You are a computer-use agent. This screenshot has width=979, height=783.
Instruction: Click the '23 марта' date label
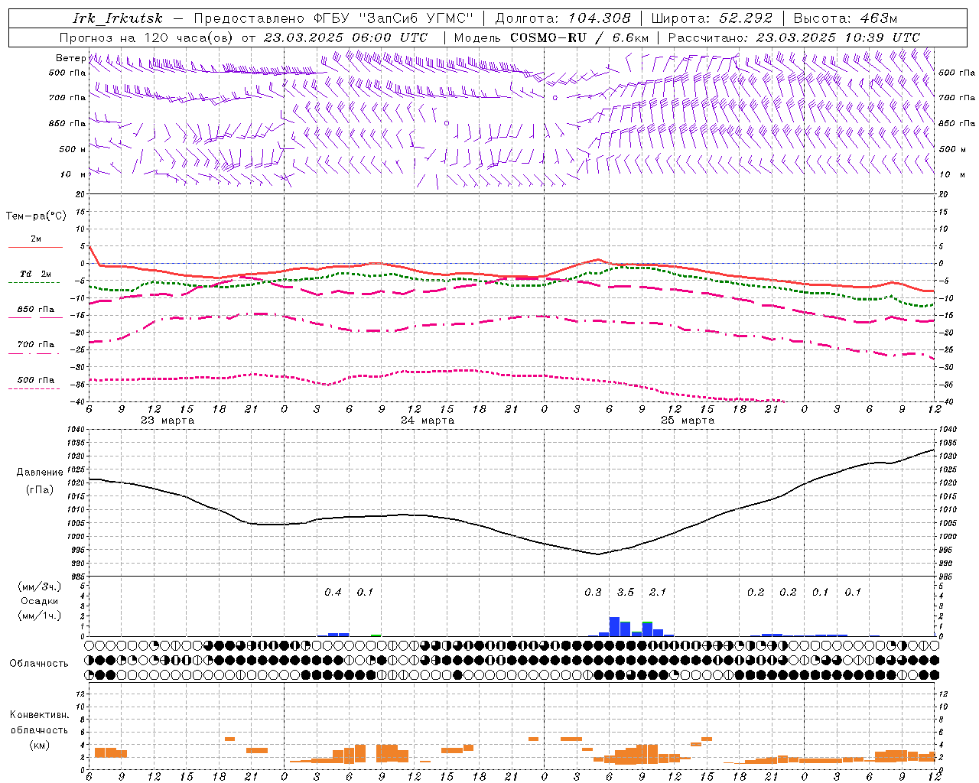pos(168,421)
